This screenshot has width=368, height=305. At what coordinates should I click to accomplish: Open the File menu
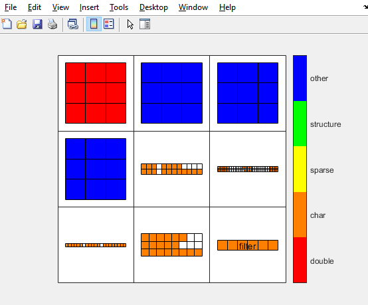(11, 7)
